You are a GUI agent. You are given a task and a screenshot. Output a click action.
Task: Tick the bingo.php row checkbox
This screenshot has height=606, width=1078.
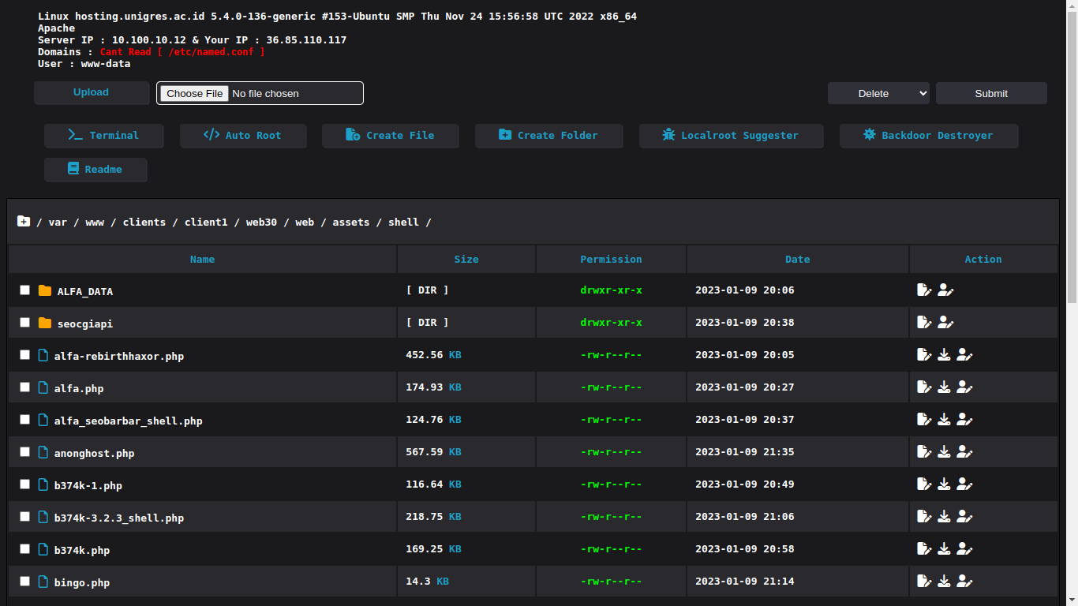24,582
